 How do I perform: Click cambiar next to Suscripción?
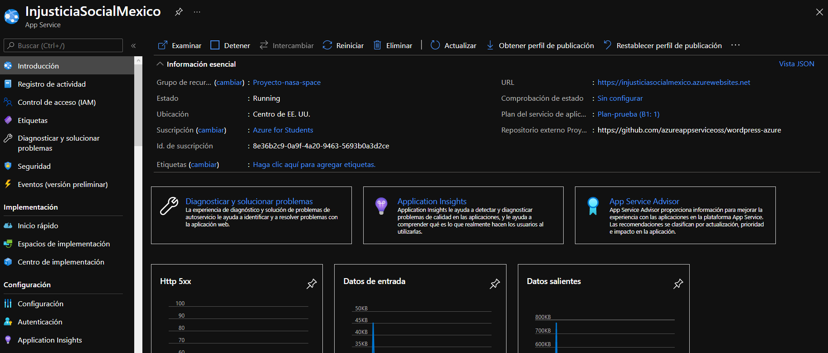211,130
